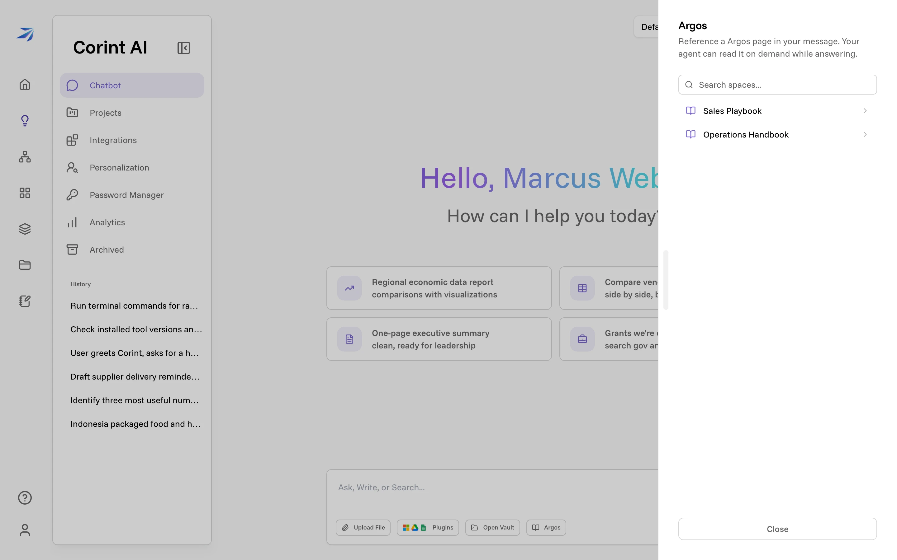Open history chat 'Run terminal commands for ra…'
This screenshot has height=560, width=897.
pyautogui.click(x=134, y=306)
